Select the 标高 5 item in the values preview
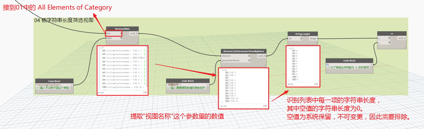The image size is (424, 129). click(231, 85)
